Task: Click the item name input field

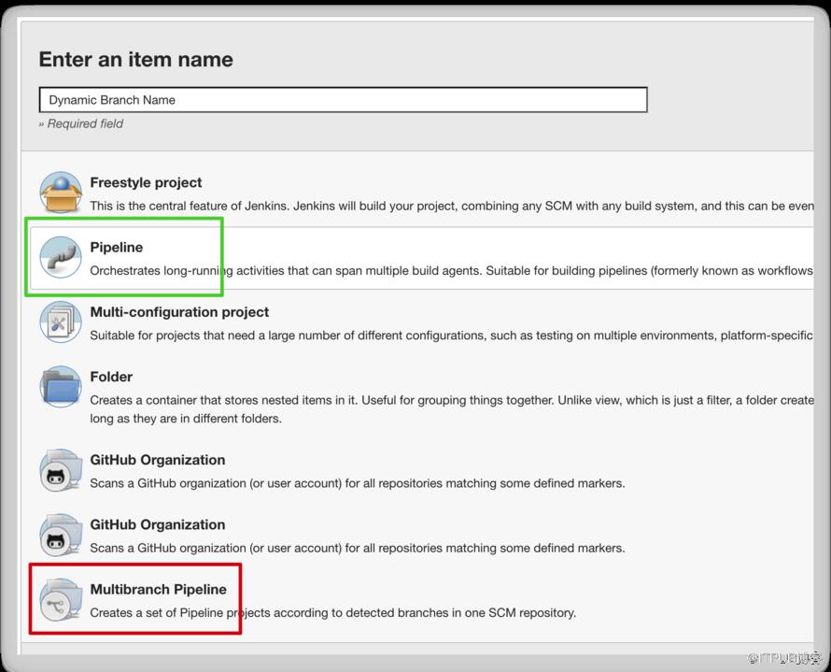Action: (x=343, y=100)
